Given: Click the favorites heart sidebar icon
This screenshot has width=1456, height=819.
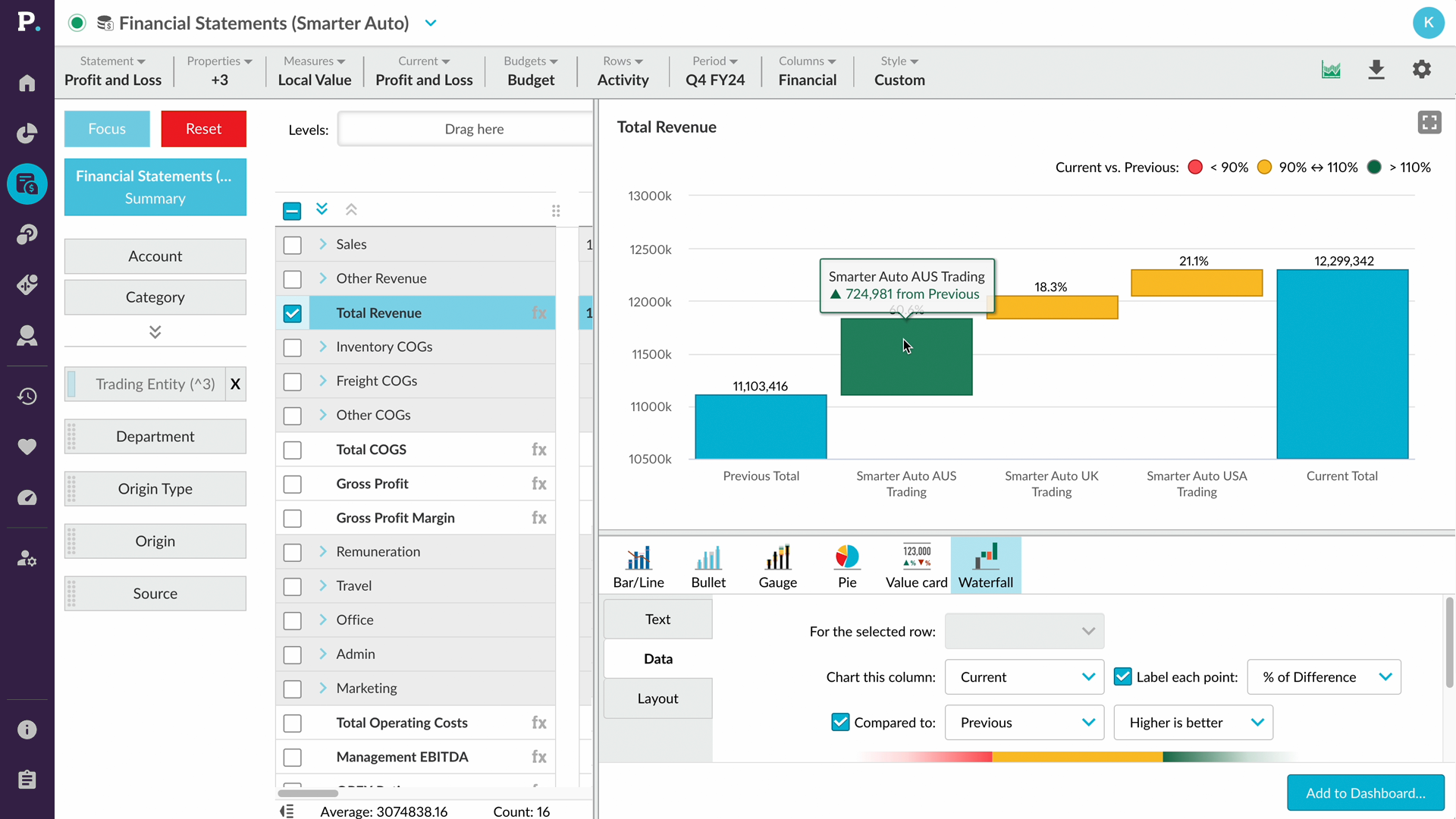Looking at the screenshot, I should [27, 447].
